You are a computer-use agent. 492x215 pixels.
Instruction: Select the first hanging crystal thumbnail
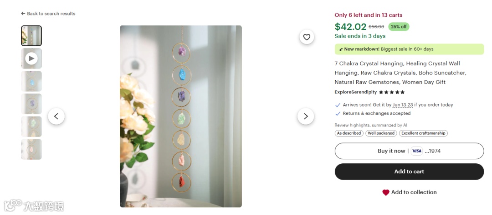pyautogui.click(x=31, y=36)
